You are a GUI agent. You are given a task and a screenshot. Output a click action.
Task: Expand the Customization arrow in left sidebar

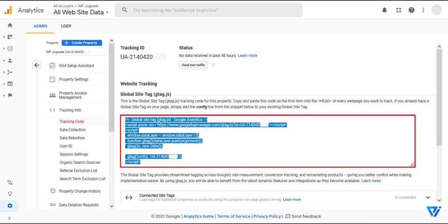[x=4, y=37]
